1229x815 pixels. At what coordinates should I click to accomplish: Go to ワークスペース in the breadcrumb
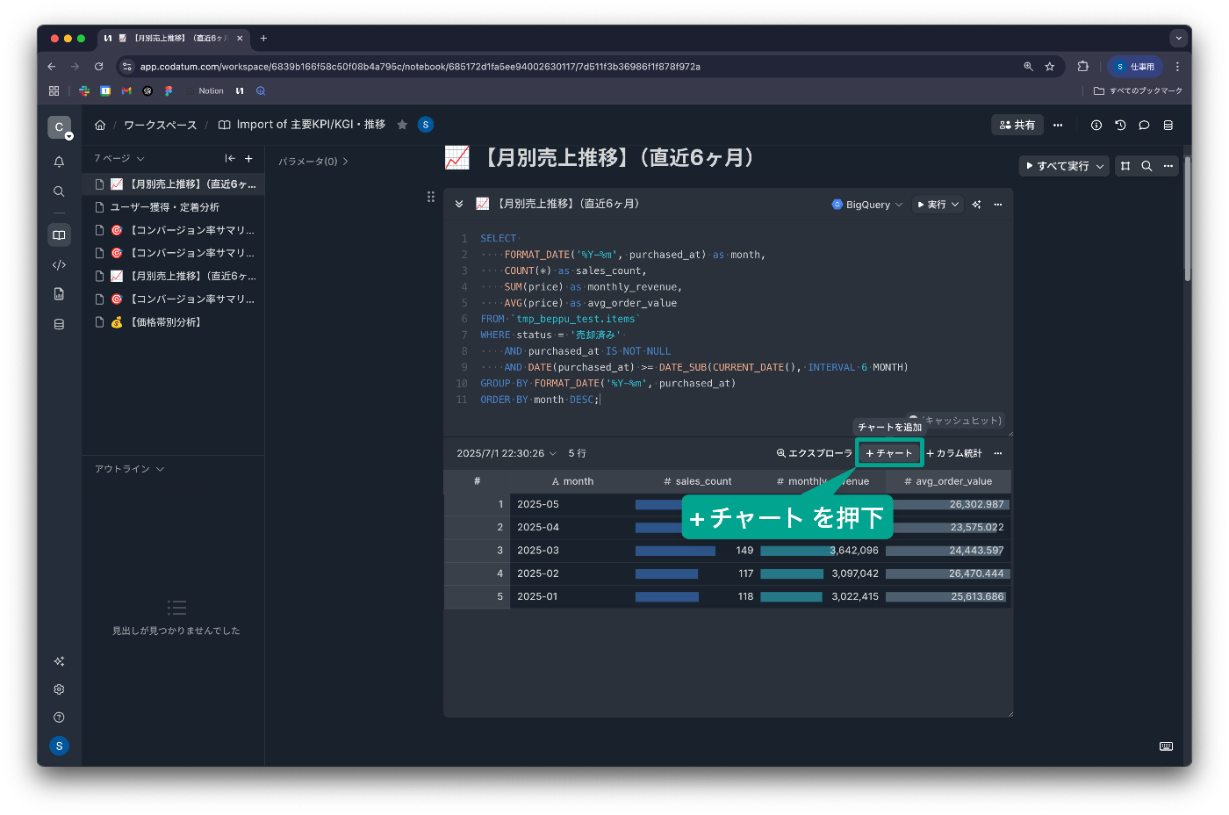tap(160, 125)
